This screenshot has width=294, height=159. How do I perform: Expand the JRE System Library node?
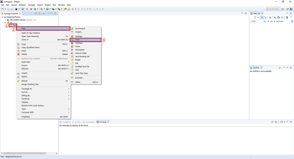5,20
